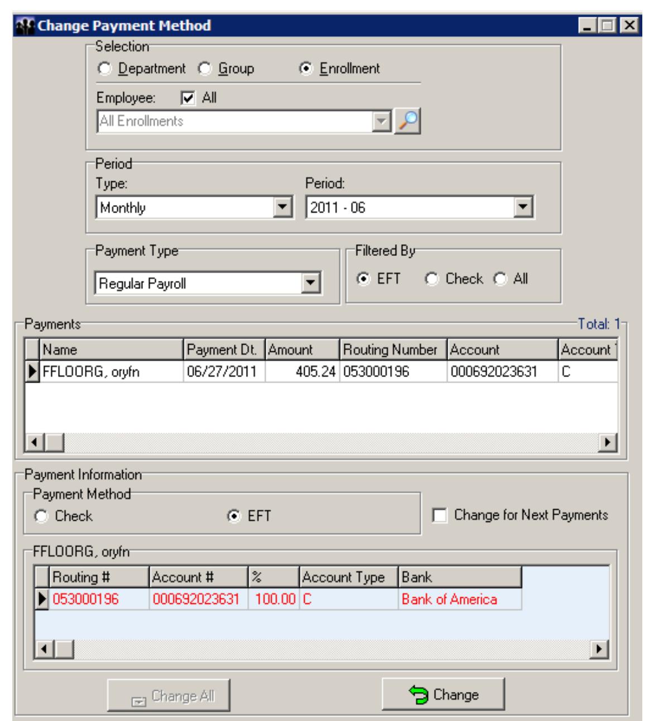Image resolution: width=649 pixels, height=721 pixels.
Task: Click red account number 000692023631
Action: (x=199, y=599)
